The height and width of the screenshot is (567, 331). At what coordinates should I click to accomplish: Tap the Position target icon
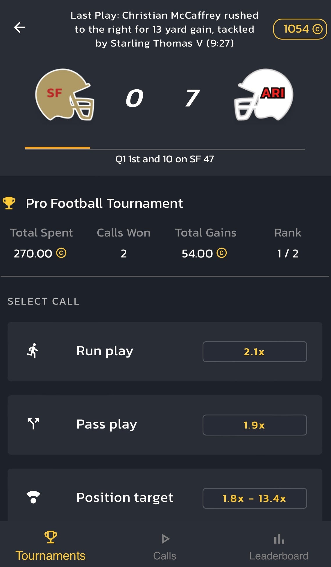coord(33,497)
